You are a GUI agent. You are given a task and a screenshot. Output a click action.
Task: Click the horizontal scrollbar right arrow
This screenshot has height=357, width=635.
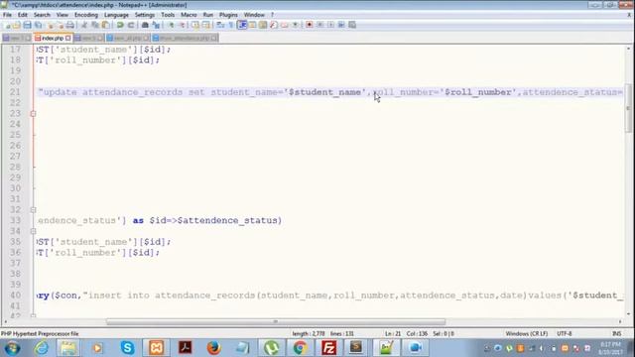(x=620, y=321)
